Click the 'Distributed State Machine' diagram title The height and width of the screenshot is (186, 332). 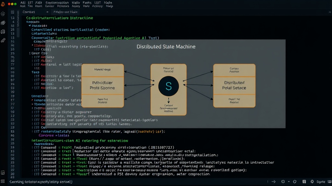click(166, 46)
